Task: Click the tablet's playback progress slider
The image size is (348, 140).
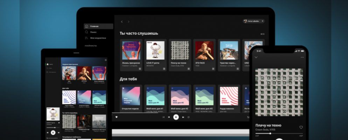Action: (x=53, y=128)
